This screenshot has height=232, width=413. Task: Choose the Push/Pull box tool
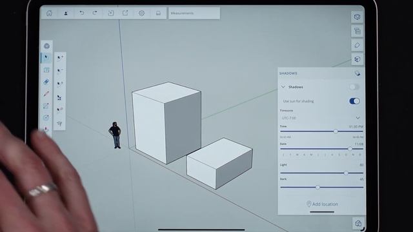(x=46, y=70)
